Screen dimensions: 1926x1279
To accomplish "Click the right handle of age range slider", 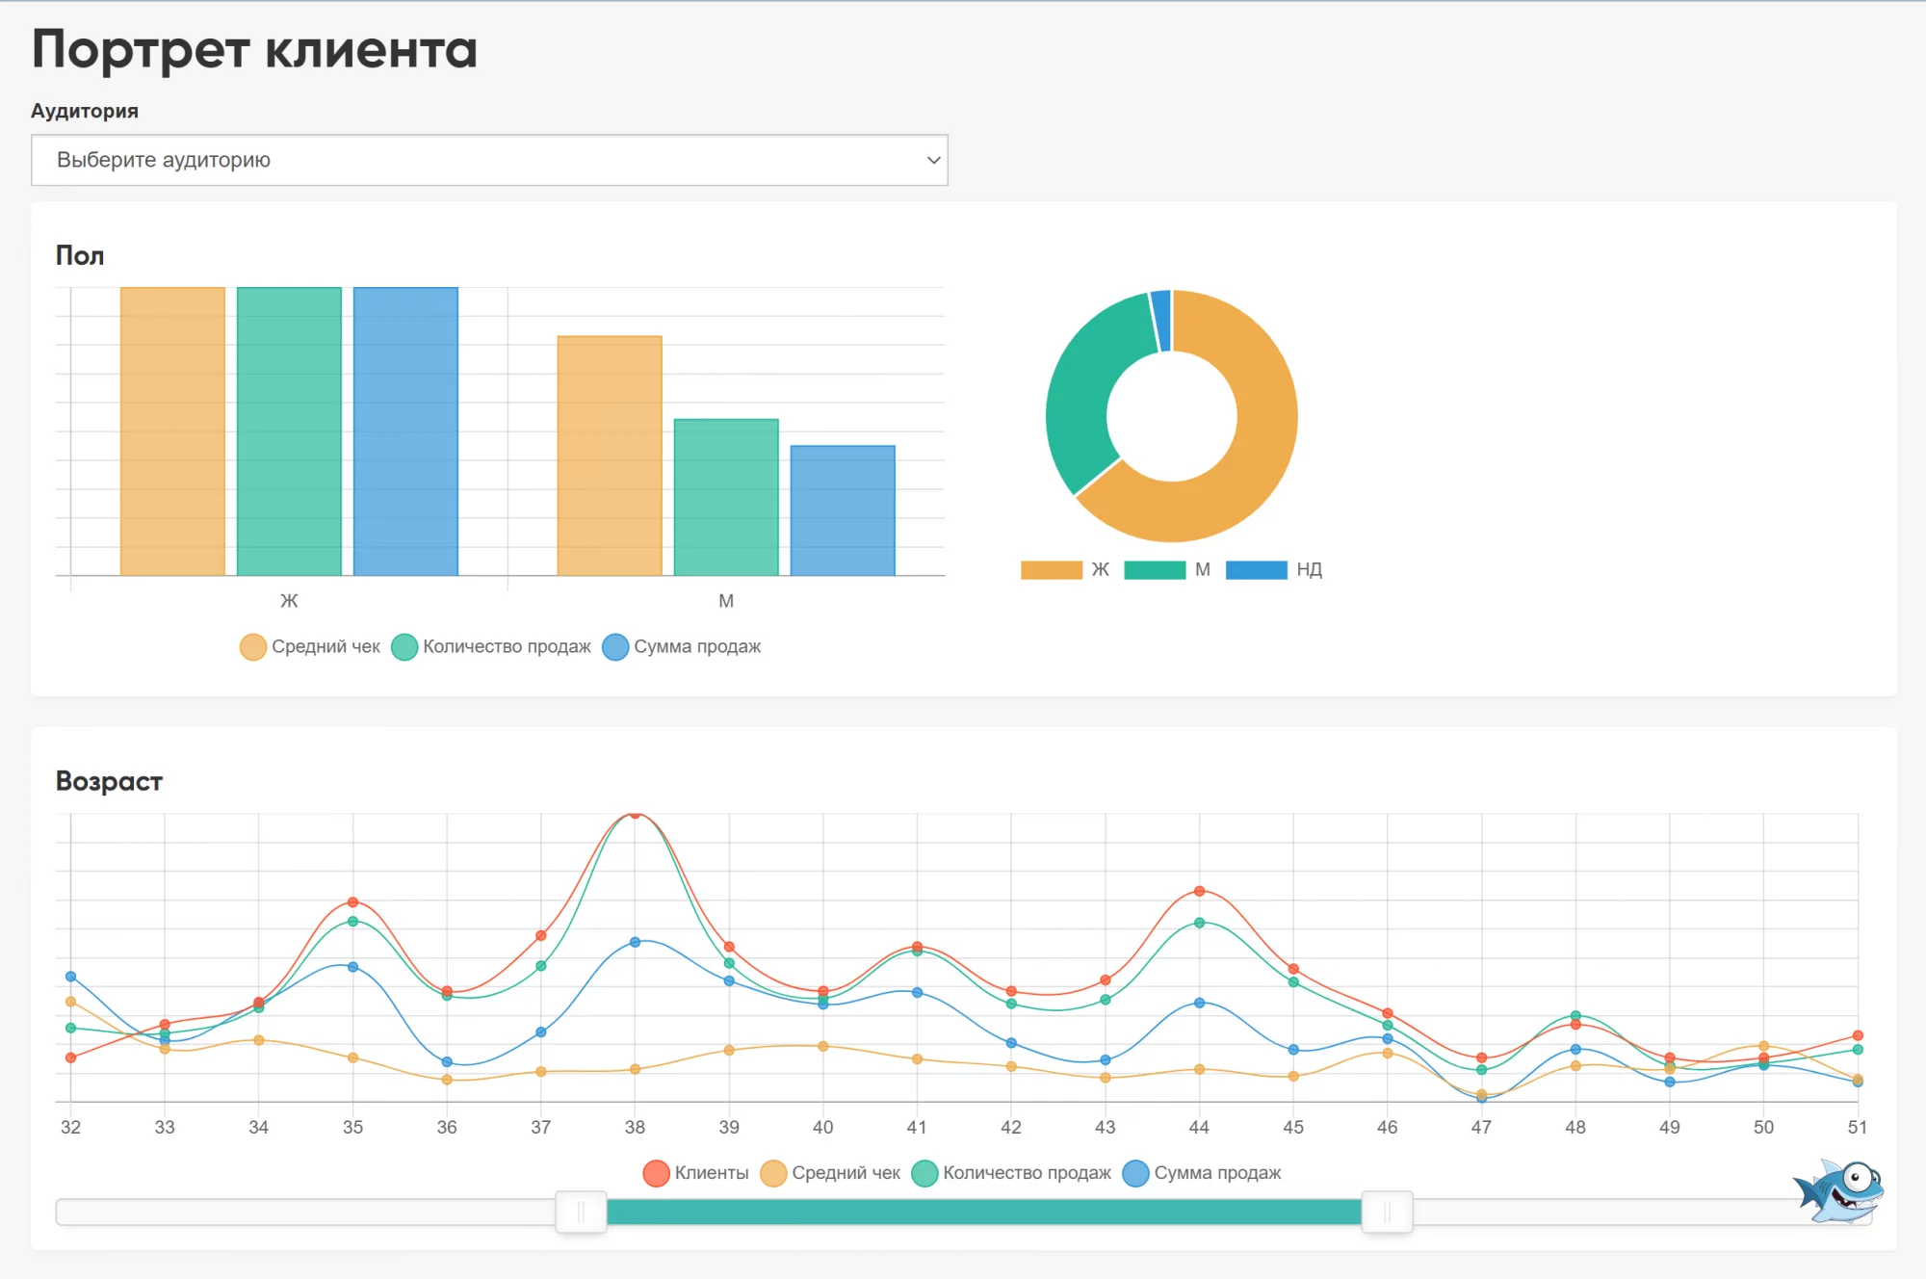I will [x=1387, y=1212].
